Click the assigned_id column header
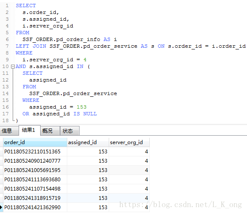This screenshot has width=247, height=213. point(88,142)
